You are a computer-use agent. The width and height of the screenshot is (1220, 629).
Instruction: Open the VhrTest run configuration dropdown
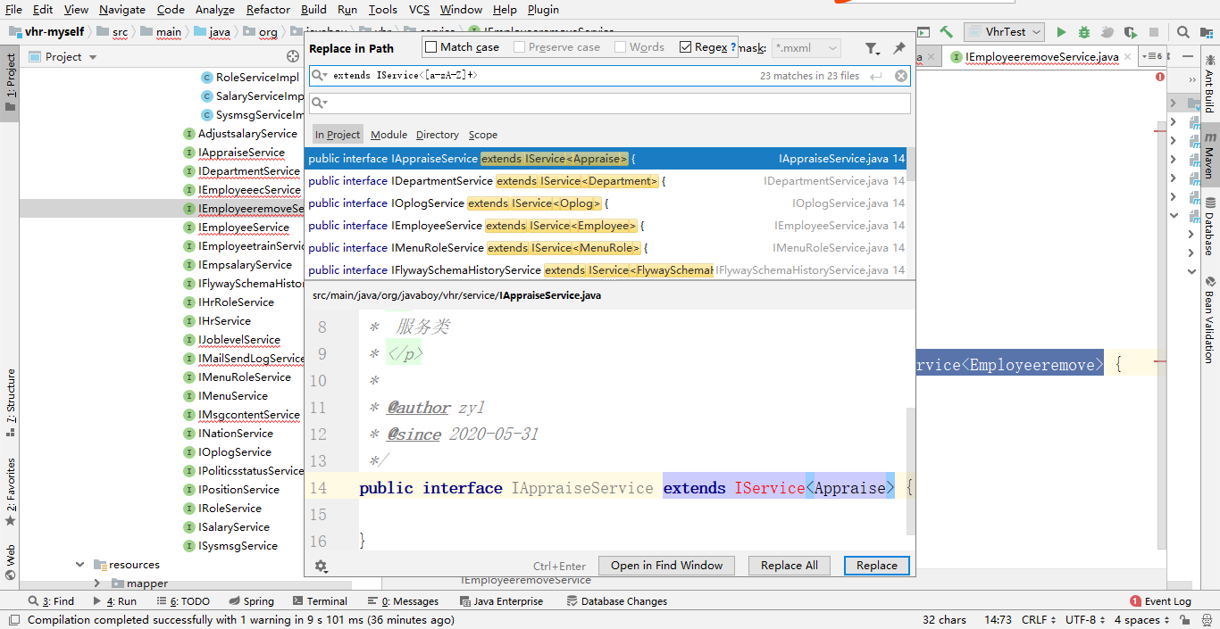tap(1005, 32)
